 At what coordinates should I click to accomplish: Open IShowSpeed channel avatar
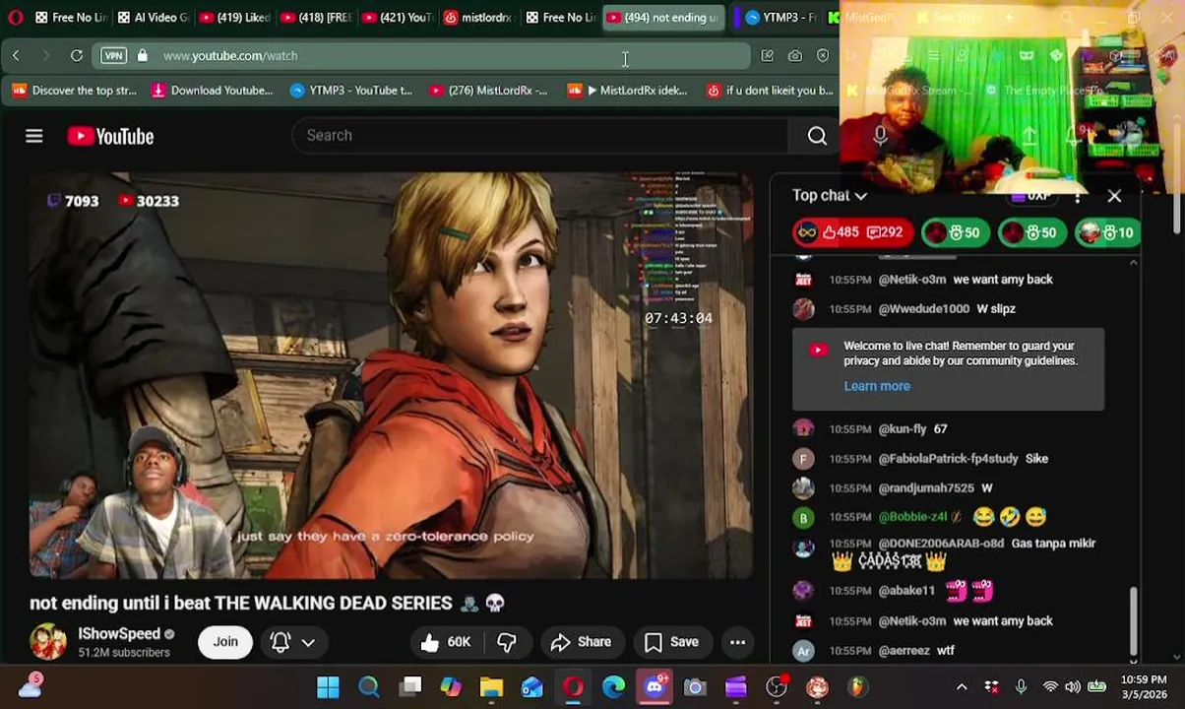coord(47,642)
